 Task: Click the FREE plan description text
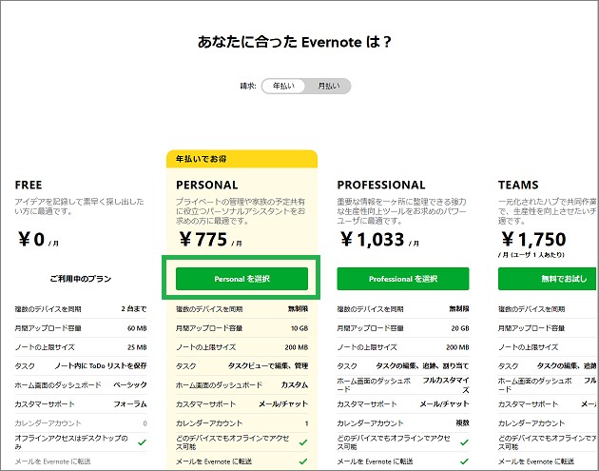(80, 206)
